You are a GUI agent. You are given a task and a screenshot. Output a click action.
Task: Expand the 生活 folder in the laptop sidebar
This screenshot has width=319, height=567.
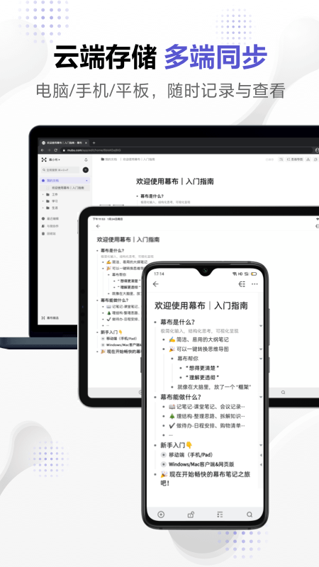coord(43,208)
